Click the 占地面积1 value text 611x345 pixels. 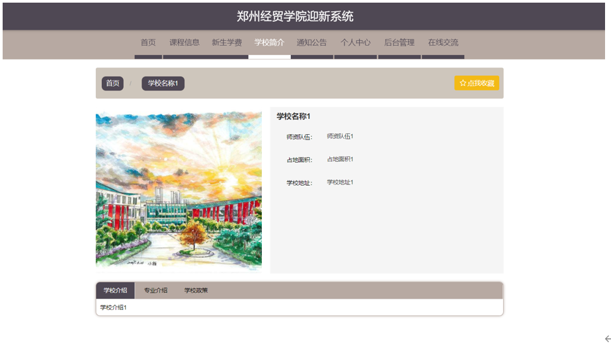coord(340,159)
